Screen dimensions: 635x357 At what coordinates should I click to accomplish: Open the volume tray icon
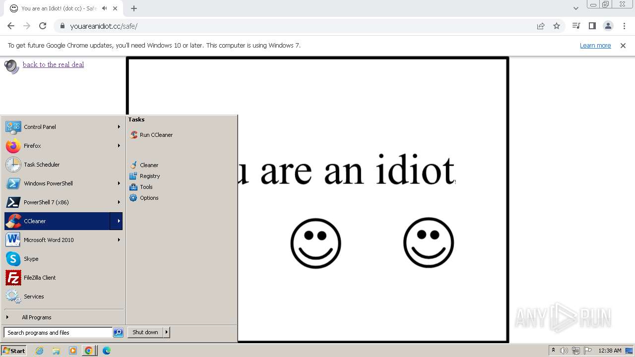pyautogui.click(x=564, y=351)
